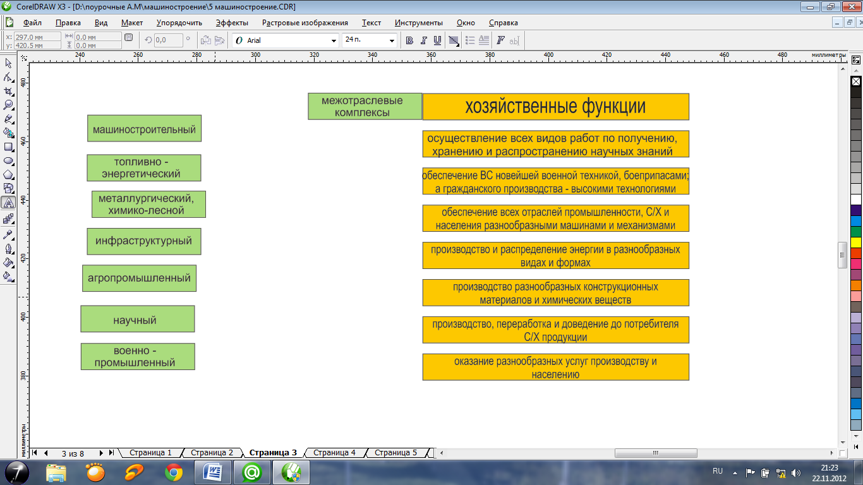Click the mirror horizontally icon

(x=205, y=40)
